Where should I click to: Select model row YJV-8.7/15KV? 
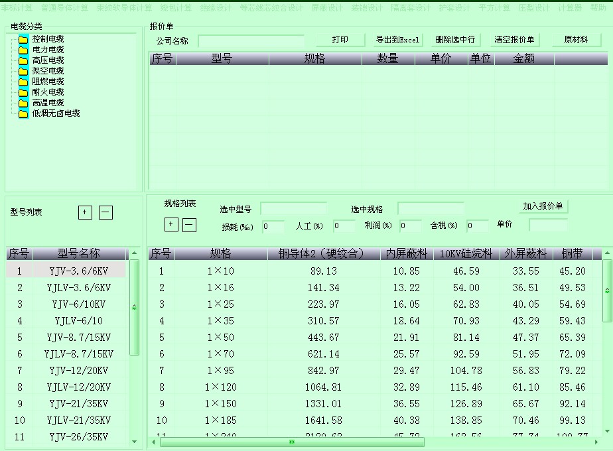78,338
